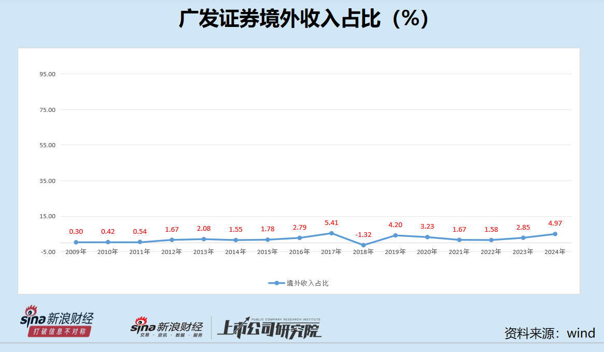This screenshot has width=604, height=352.
Task: Expand the -1.32 value label for 2018
Action: [363, 235]
